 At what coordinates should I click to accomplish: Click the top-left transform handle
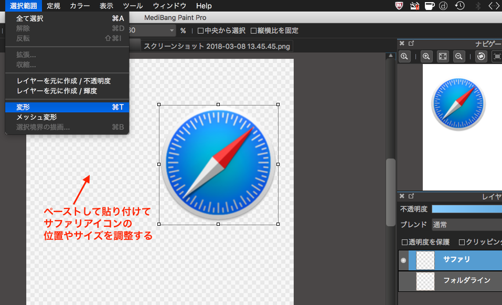[x=159, y=105]
